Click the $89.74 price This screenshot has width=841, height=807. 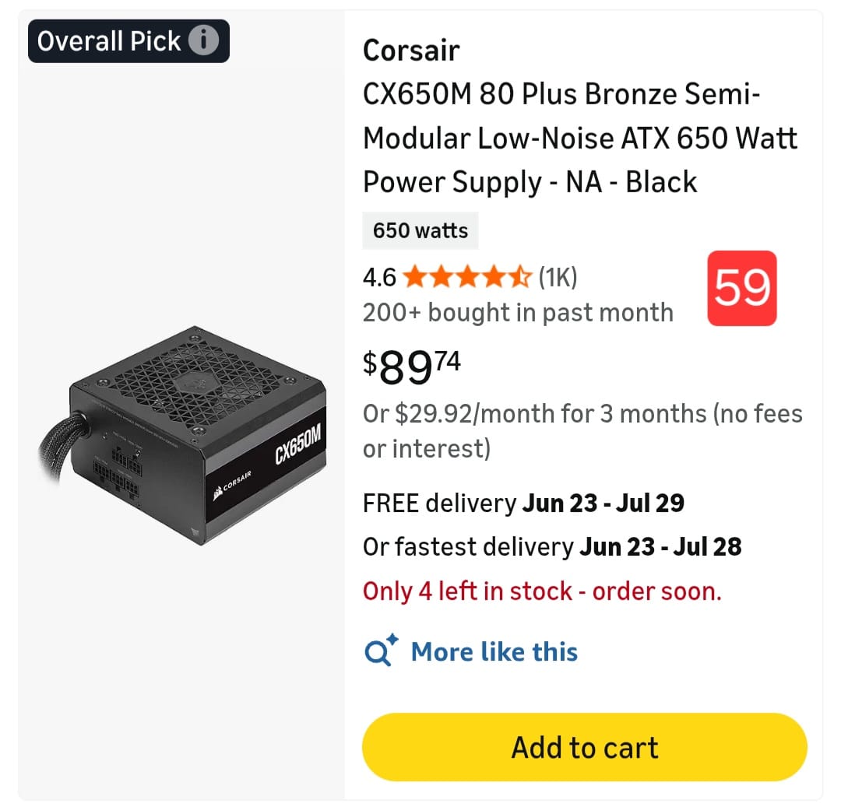click(412, 366)
